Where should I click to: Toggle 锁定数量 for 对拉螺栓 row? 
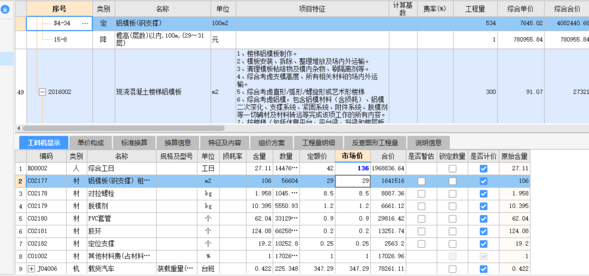pyautogui.click(x=452, y=194)
